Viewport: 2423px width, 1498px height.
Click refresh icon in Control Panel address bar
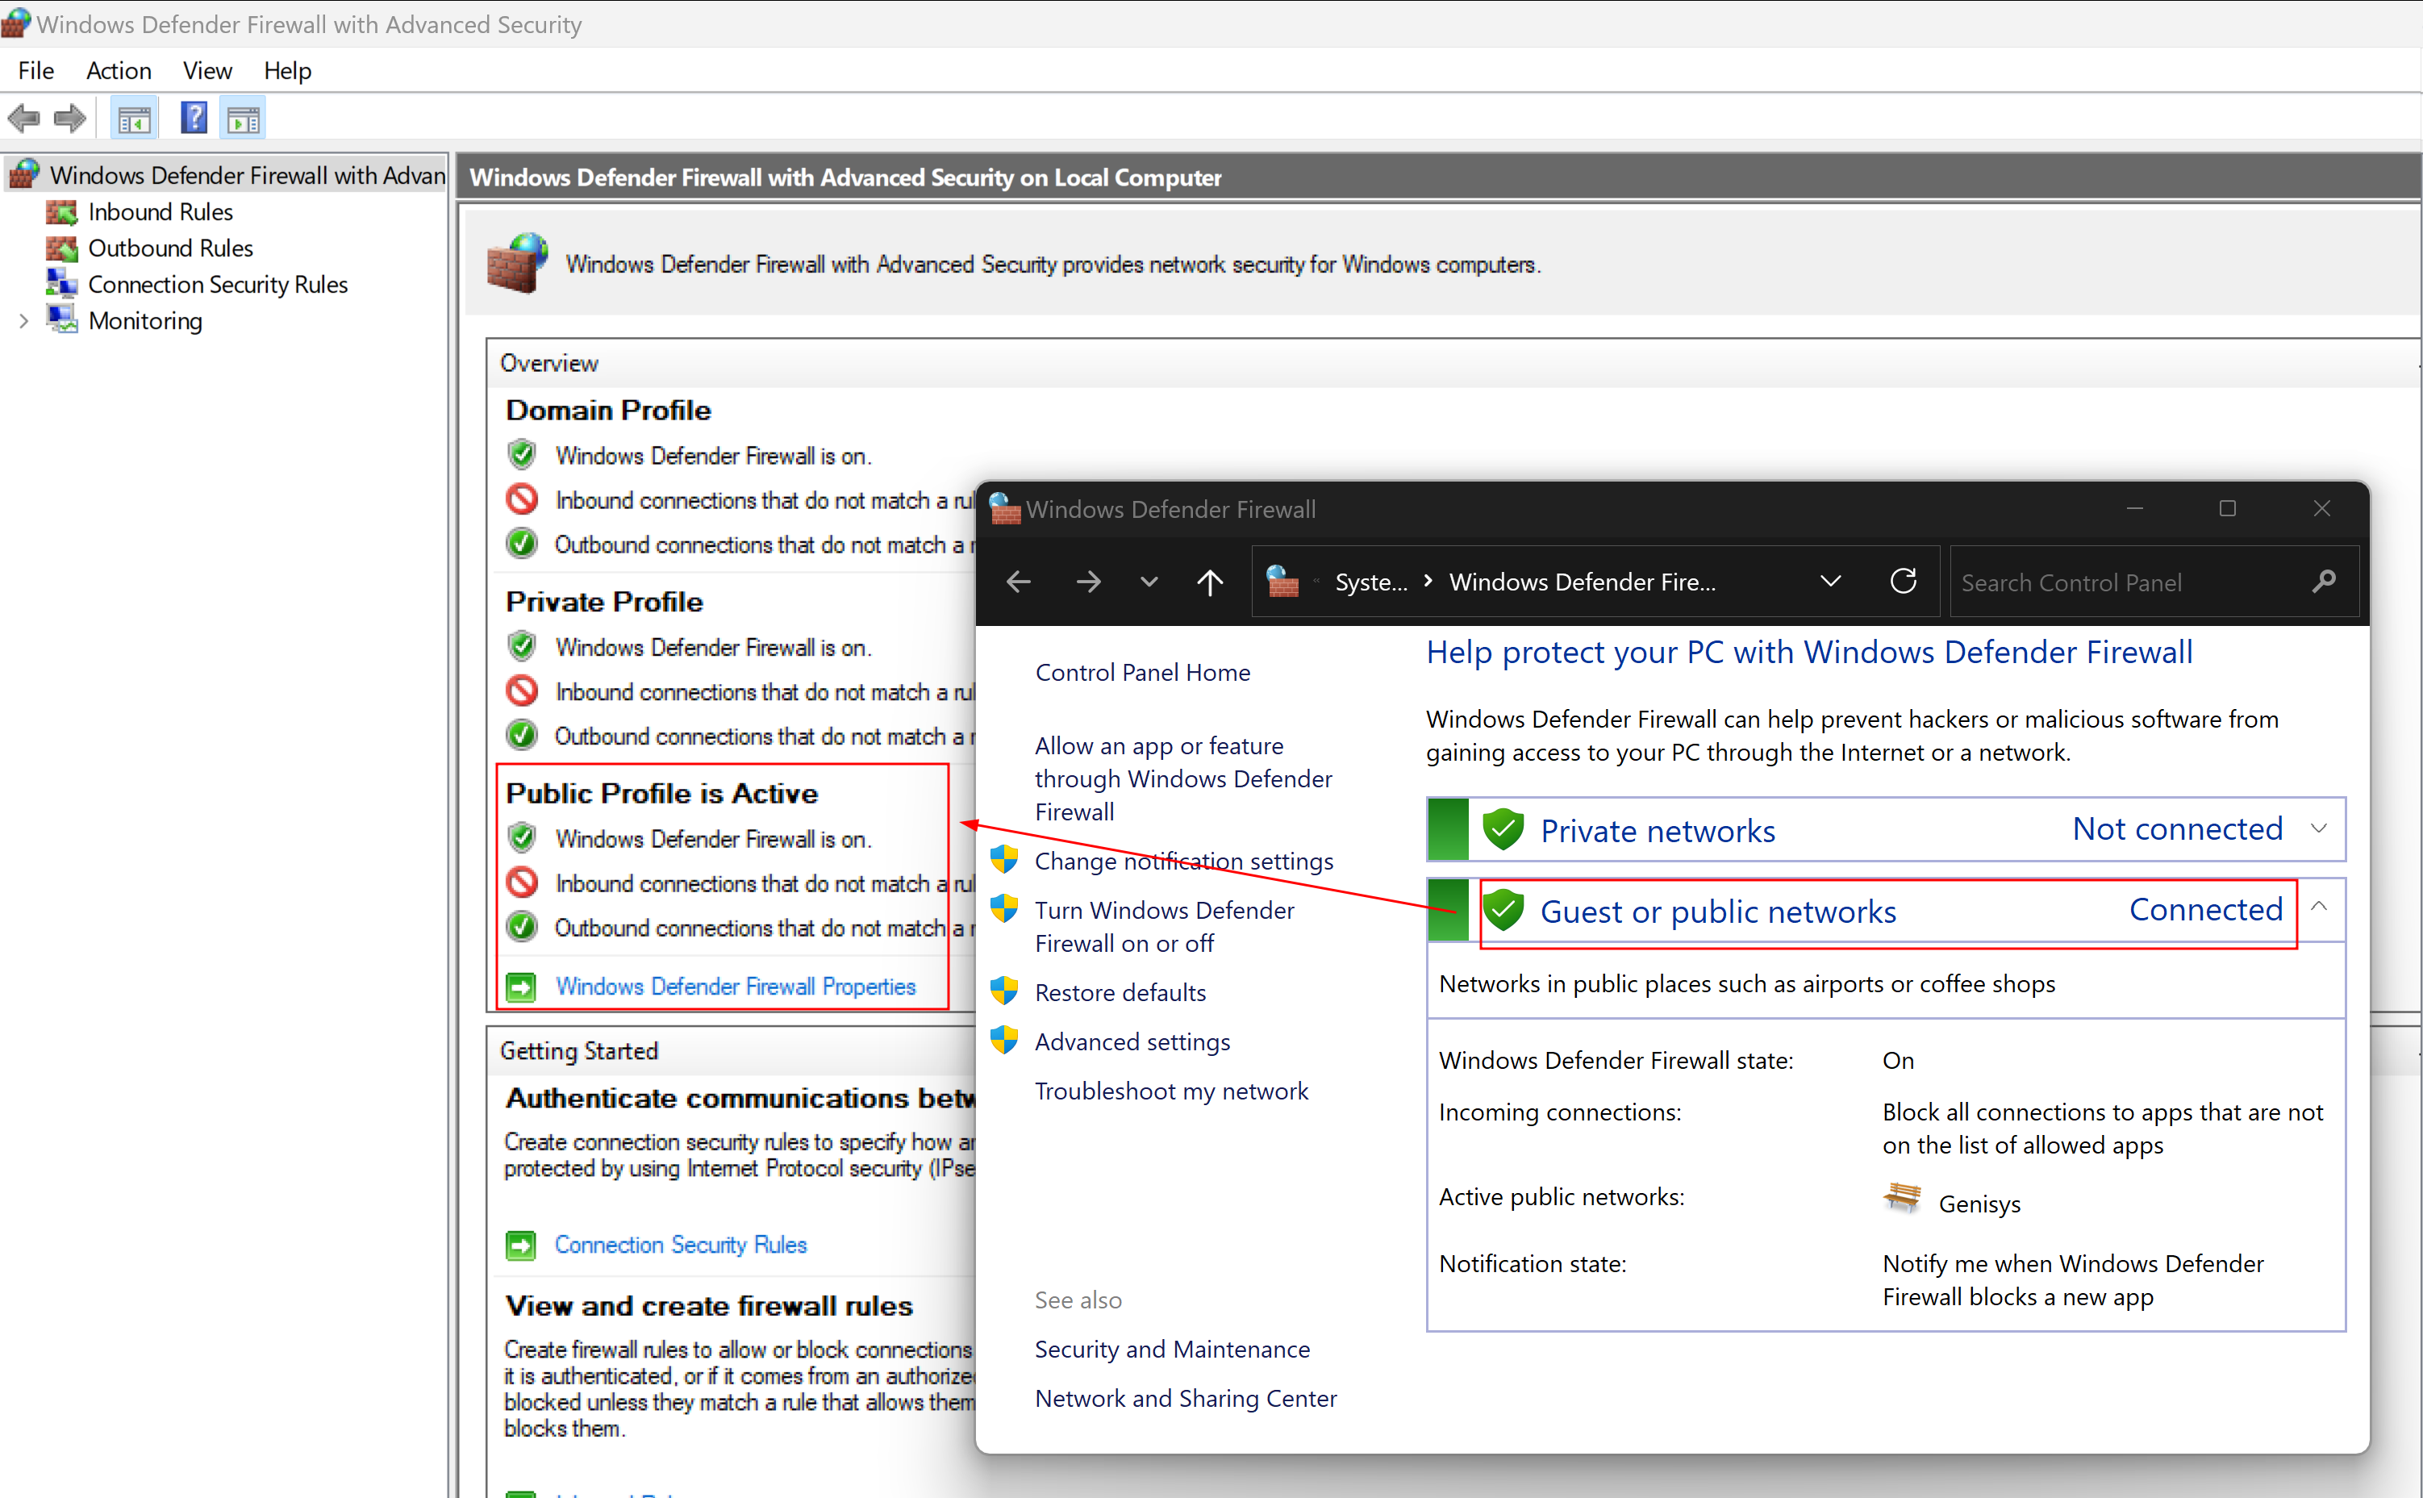click(1902, 582)
